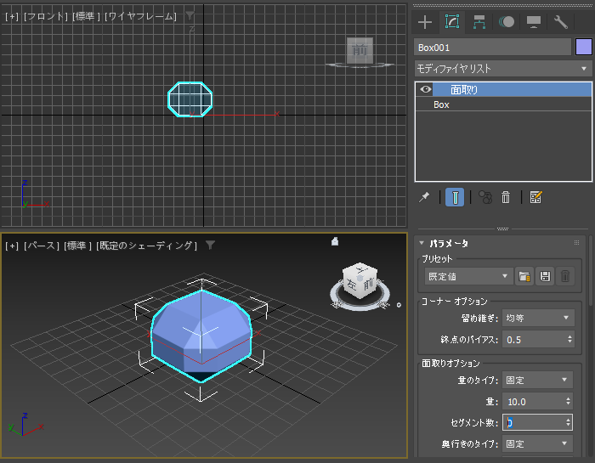
Task: Click the parameters panel vertical scrollbar
Action: coord(591,270)
